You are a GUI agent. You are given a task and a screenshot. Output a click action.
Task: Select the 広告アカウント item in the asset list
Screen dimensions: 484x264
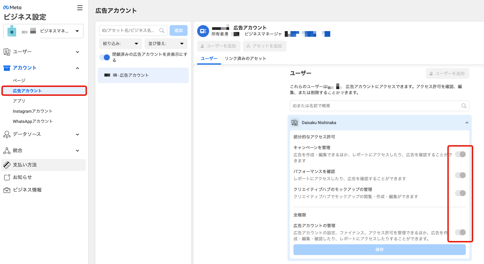tap(143, 75)
